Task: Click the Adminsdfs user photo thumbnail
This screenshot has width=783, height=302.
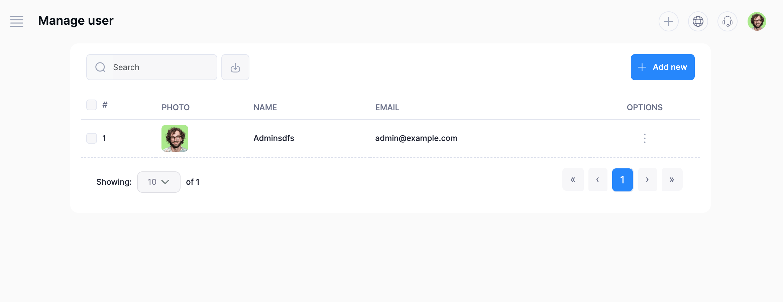Action: 175,138
